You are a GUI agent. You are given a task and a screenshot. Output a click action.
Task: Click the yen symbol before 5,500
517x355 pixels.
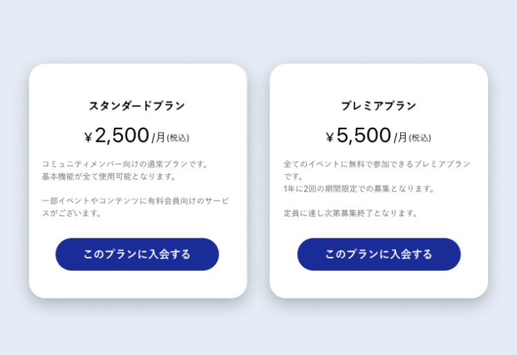coord(330,137)
